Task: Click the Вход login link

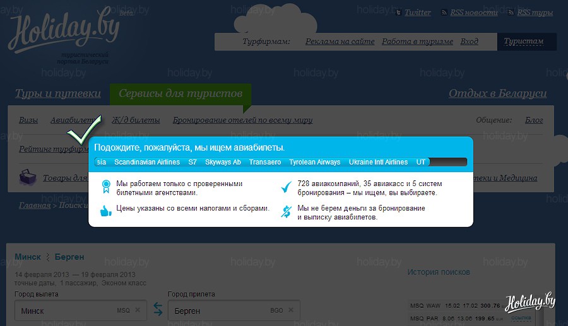Action: coord(469,42)
